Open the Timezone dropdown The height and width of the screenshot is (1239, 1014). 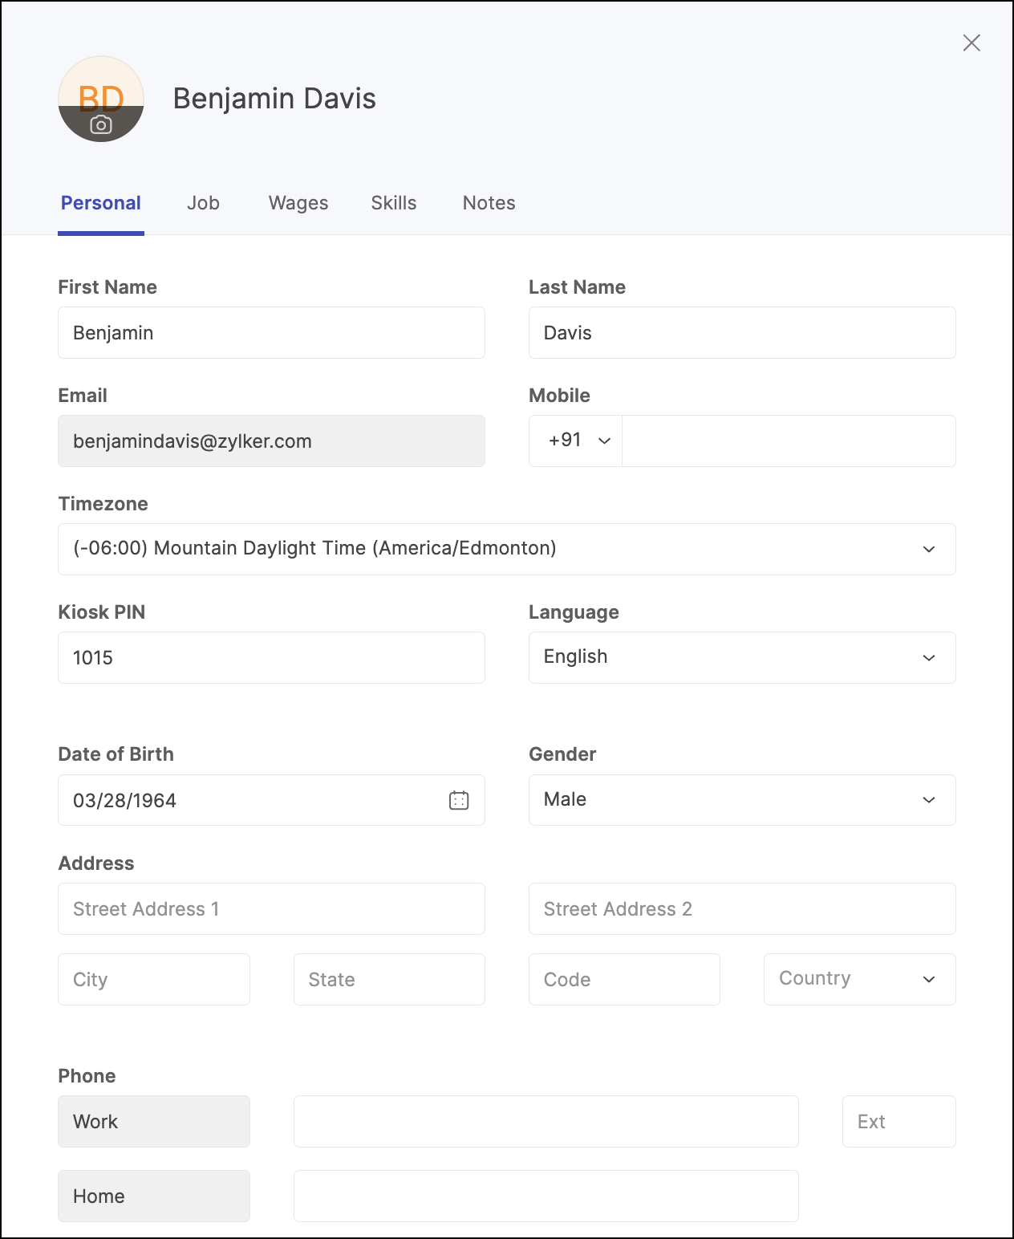coord(507,549)
